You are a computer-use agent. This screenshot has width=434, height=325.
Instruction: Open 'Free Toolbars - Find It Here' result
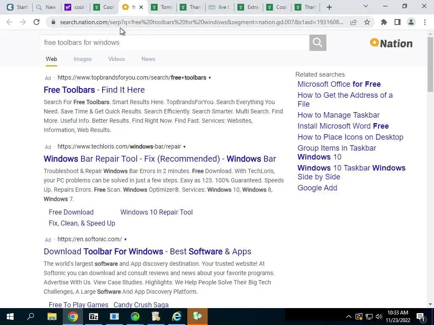94,90
